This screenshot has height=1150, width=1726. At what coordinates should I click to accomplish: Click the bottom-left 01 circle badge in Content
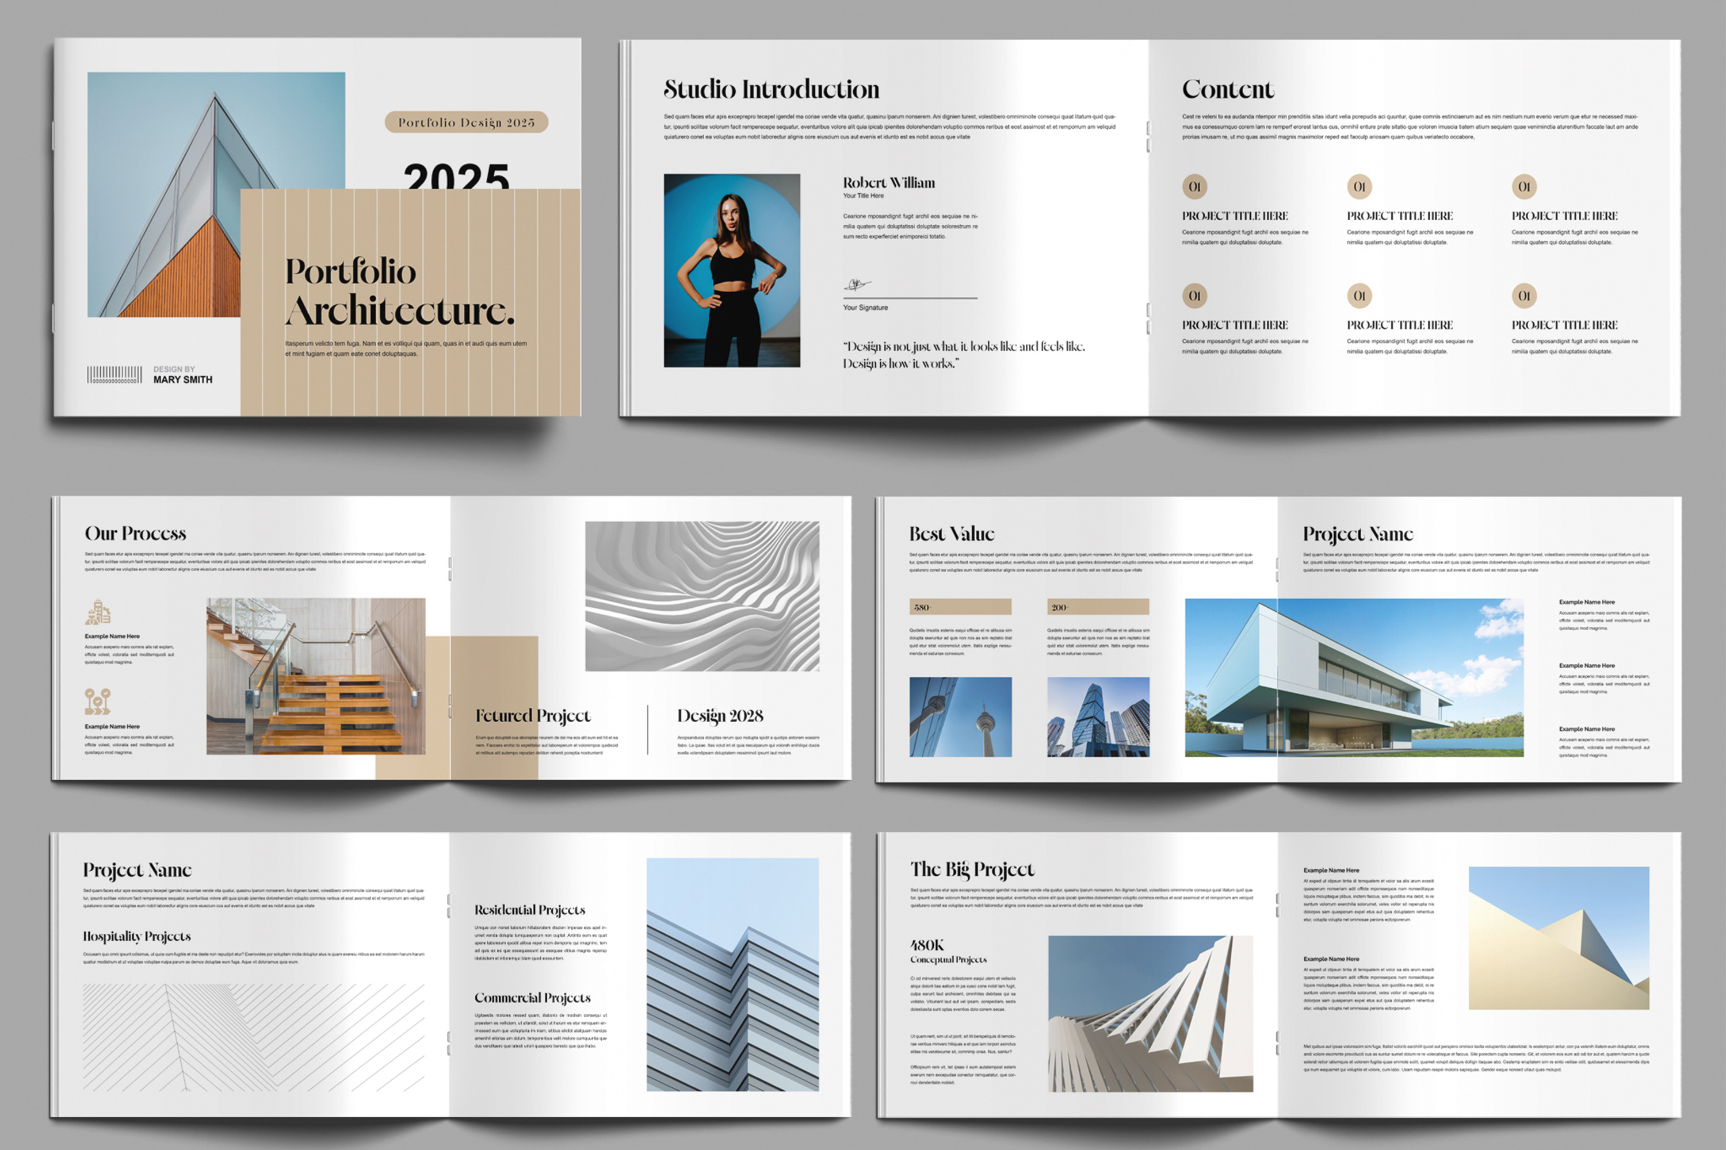pyautogui.click(x=1194, y=296)
